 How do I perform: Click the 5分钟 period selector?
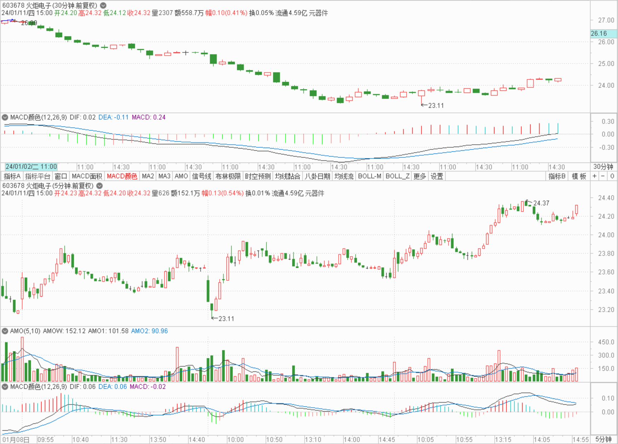[x=603, y=439]
